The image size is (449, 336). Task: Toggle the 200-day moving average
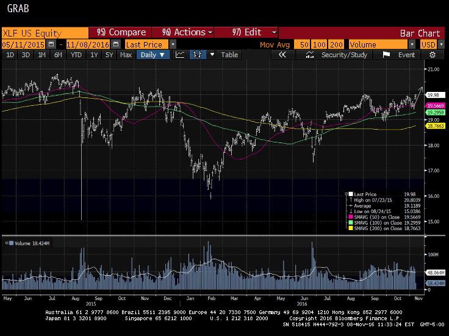(336, 44)
